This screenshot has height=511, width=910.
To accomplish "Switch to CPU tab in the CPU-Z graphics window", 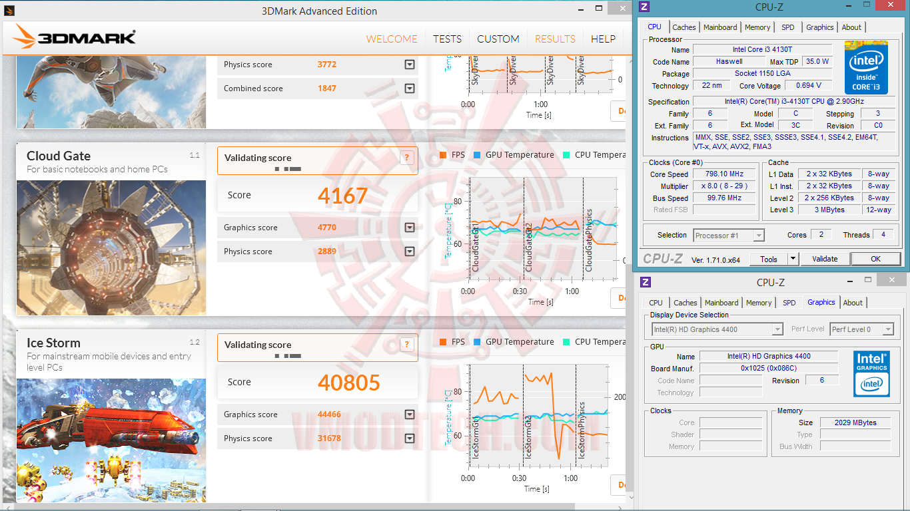I will 656,303.
